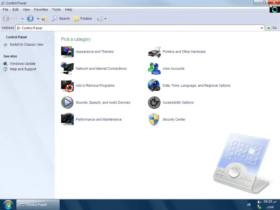Click the Performance and Maintenance icon

pyautogui.click(x=67, y=119)
